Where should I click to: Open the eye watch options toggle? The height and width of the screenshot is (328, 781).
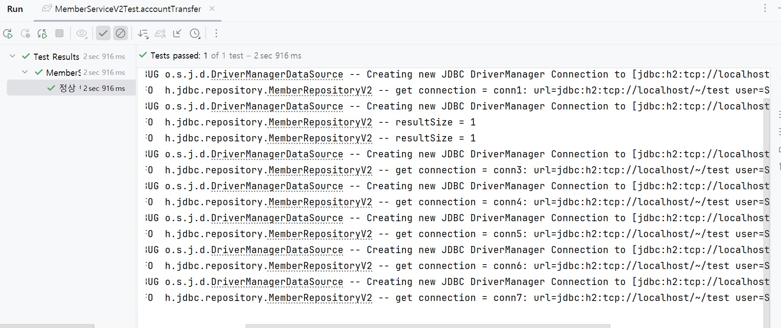82,34
